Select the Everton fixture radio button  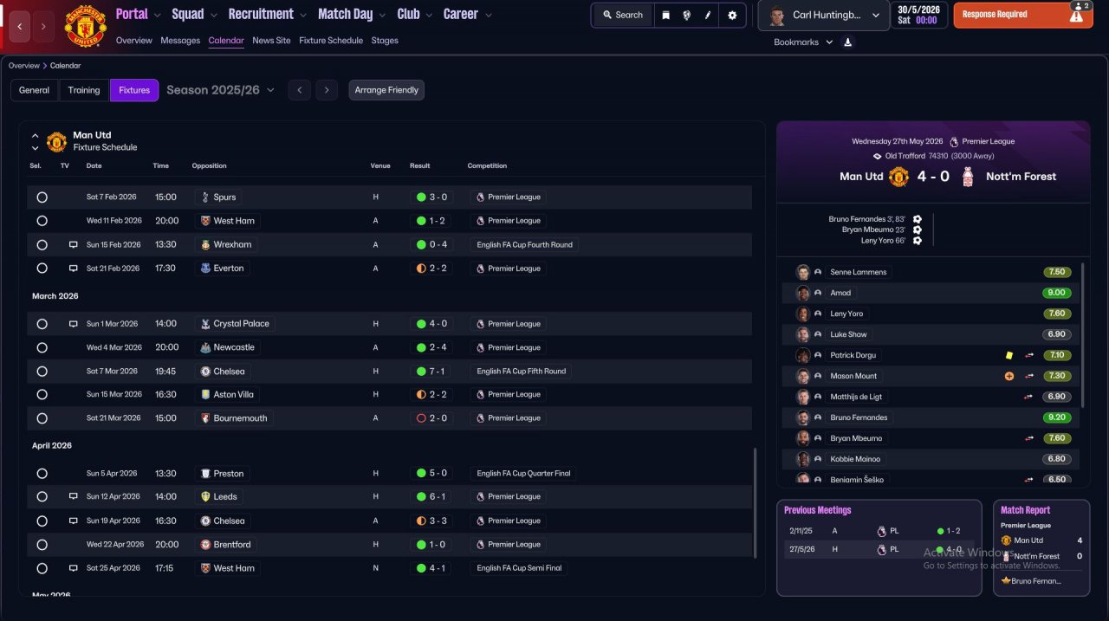pos(42,268)
